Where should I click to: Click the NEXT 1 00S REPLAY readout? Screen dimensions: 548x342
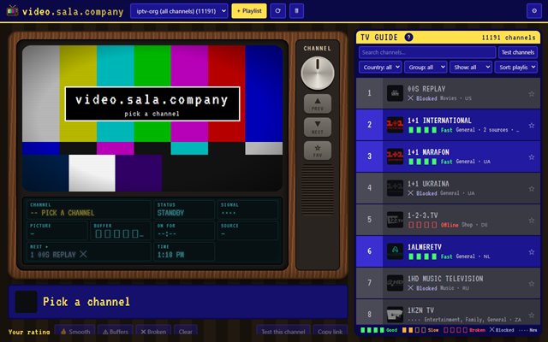tap(89, 251)
